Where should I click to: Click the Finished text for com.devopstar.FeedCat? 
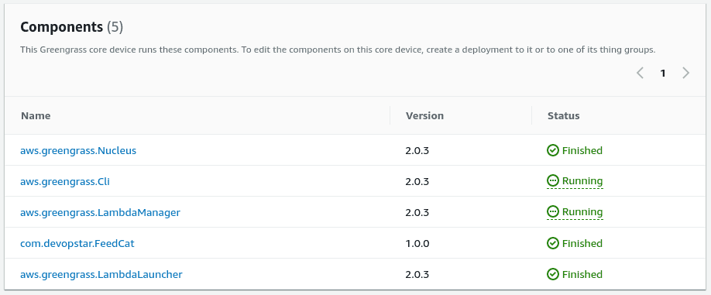coord(582,243)
